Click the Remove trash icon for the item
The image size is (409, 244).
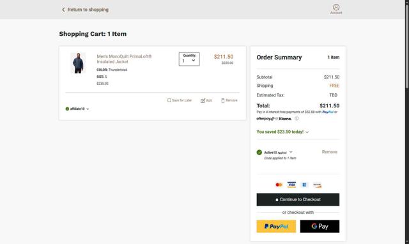(x=223, y=100)
